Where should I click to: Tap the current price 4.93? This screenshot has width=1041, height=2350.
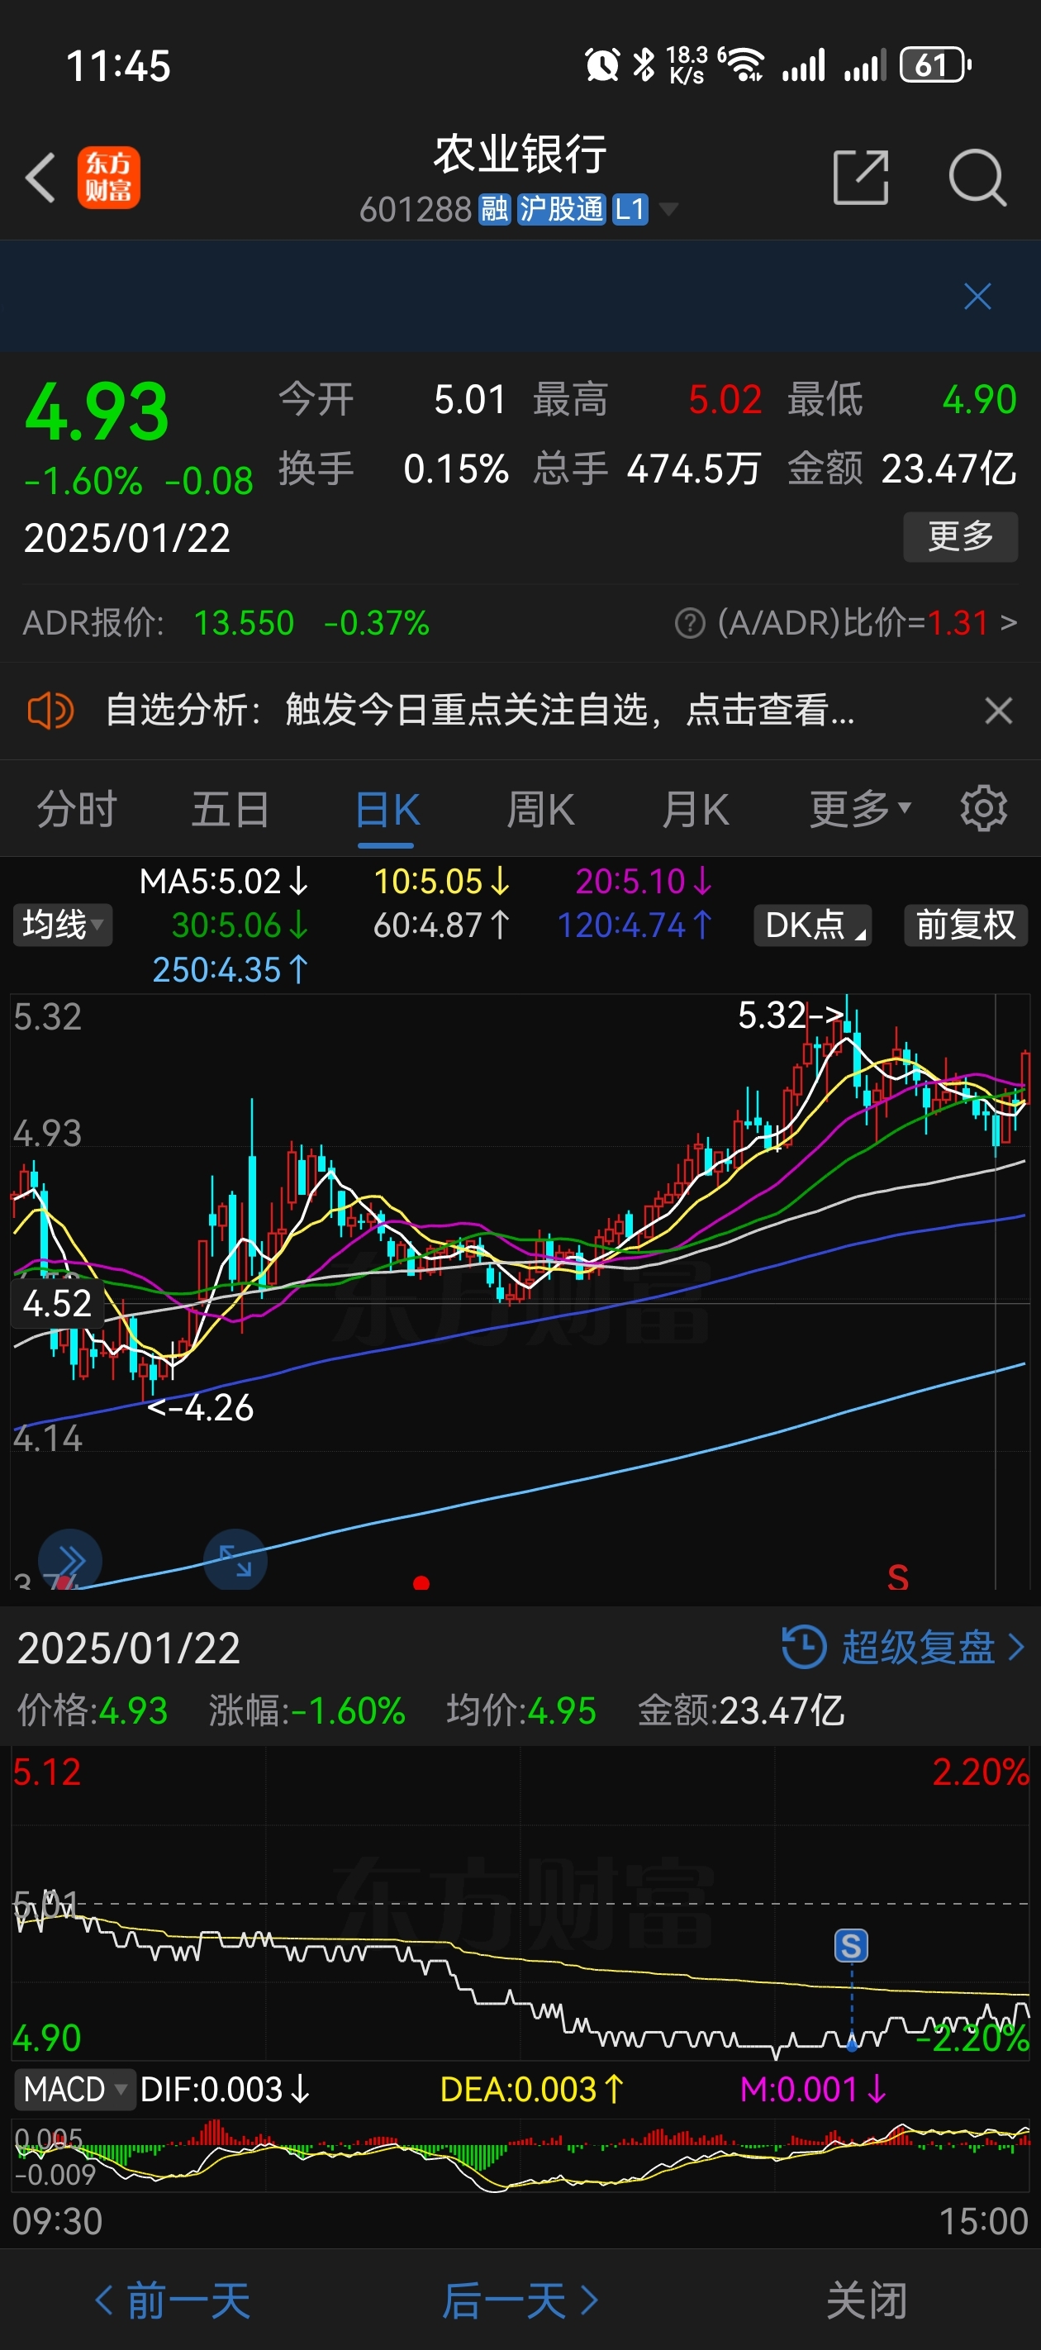tap(97, 411)
